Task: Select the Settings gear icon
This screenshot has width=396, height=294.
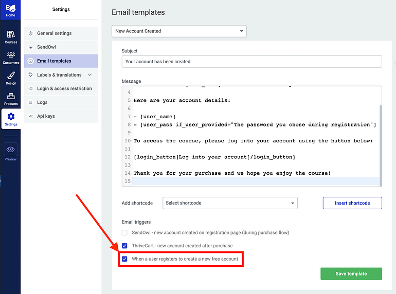Action: pyautogui.click(x=11, y=117)
